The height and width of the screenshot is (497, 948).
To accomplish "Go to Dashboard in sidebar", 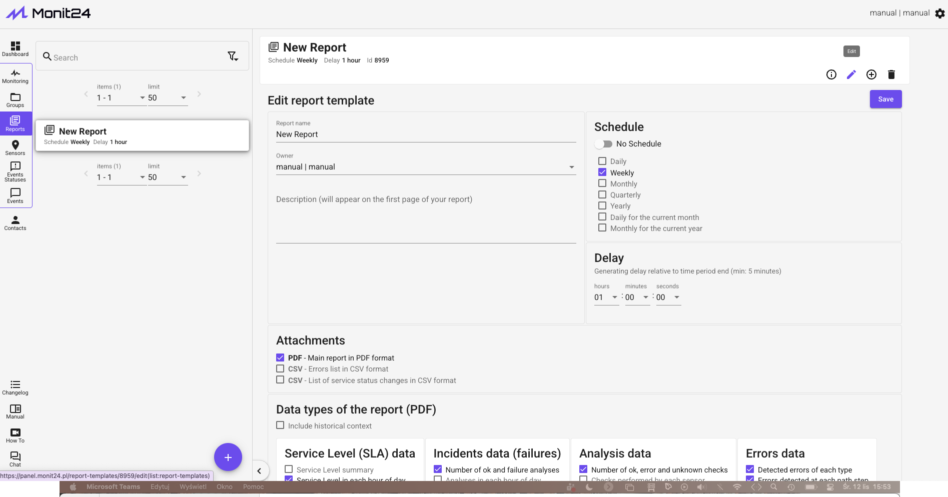I will 16,49.
